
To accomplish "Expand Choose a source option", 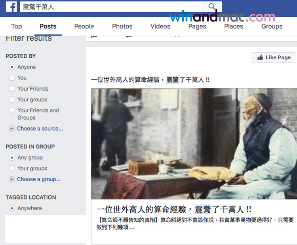I will (40, 129).
